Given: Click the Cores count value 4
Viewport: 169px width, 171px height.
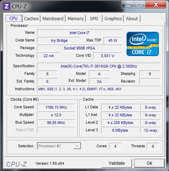Looking at the screenshot, I should click(x=115, y=146).
